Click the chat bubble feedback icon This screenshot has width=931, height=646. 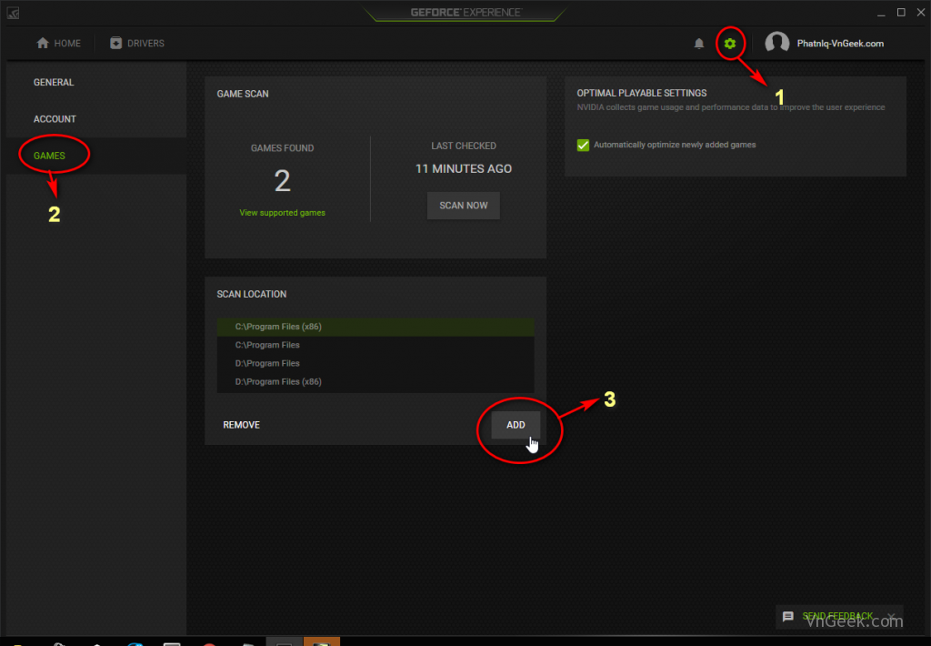coord(788,616)
